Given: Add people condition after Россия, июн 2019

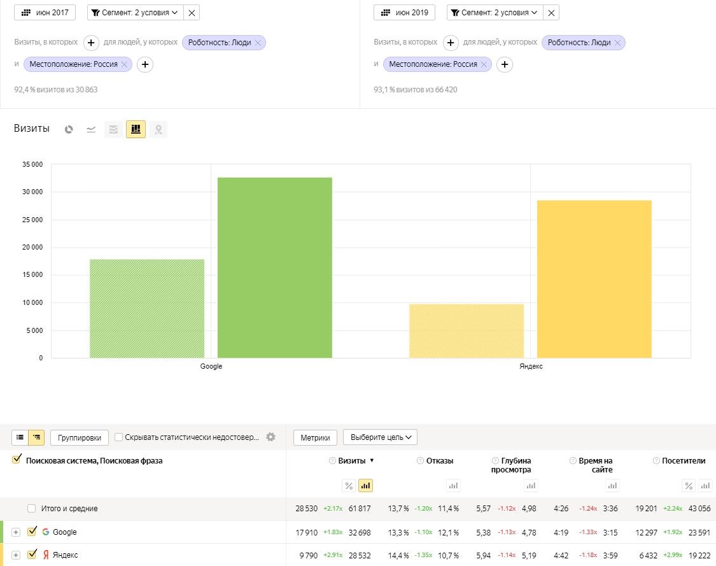Looking at the screenshot, I should [x=505, y=64].
